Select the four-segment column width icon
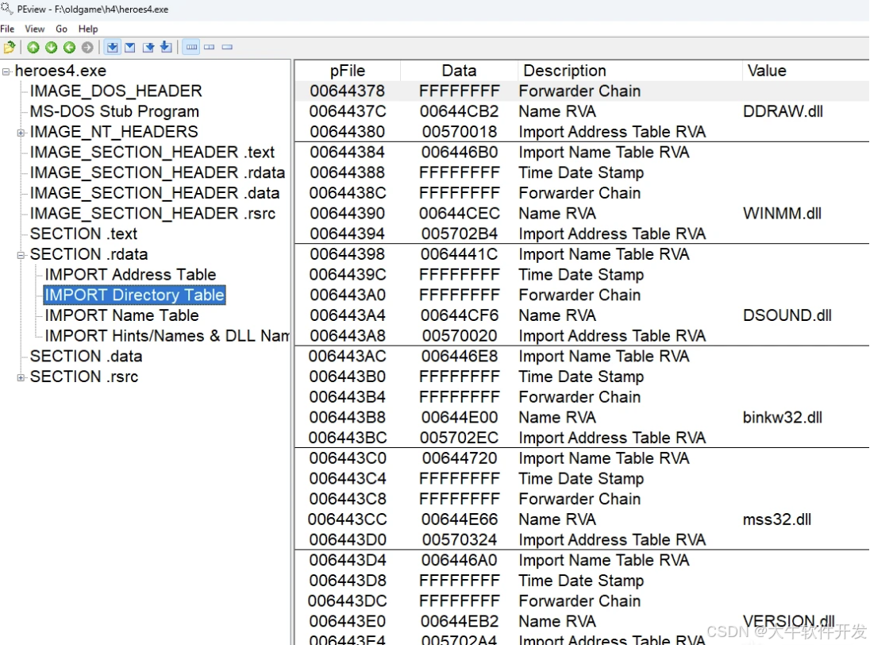The height and width of the screenshot is (645, 870). (x=191, y=47)
